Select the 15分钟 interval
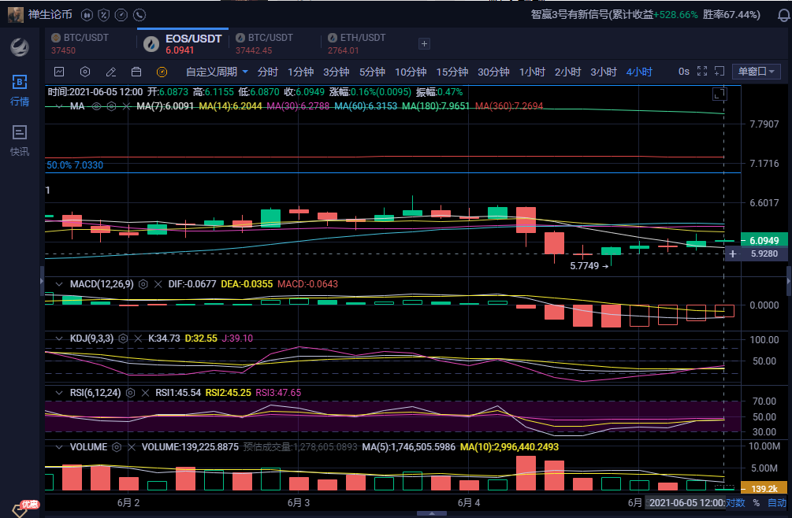The height and width of the screenshot is (518, 792). (452, 72)
